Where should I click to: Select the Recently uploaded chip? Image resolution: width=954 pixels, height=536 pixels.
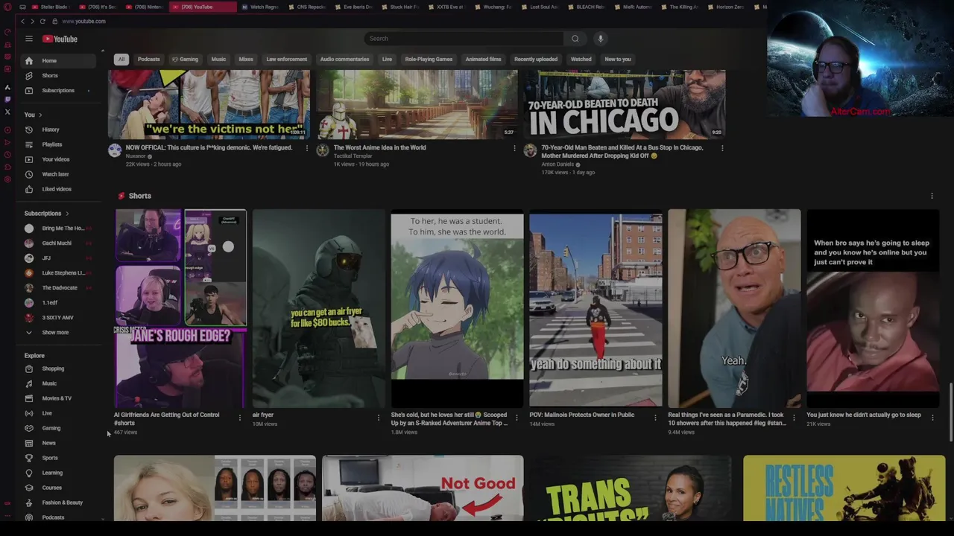pos(536,59)
